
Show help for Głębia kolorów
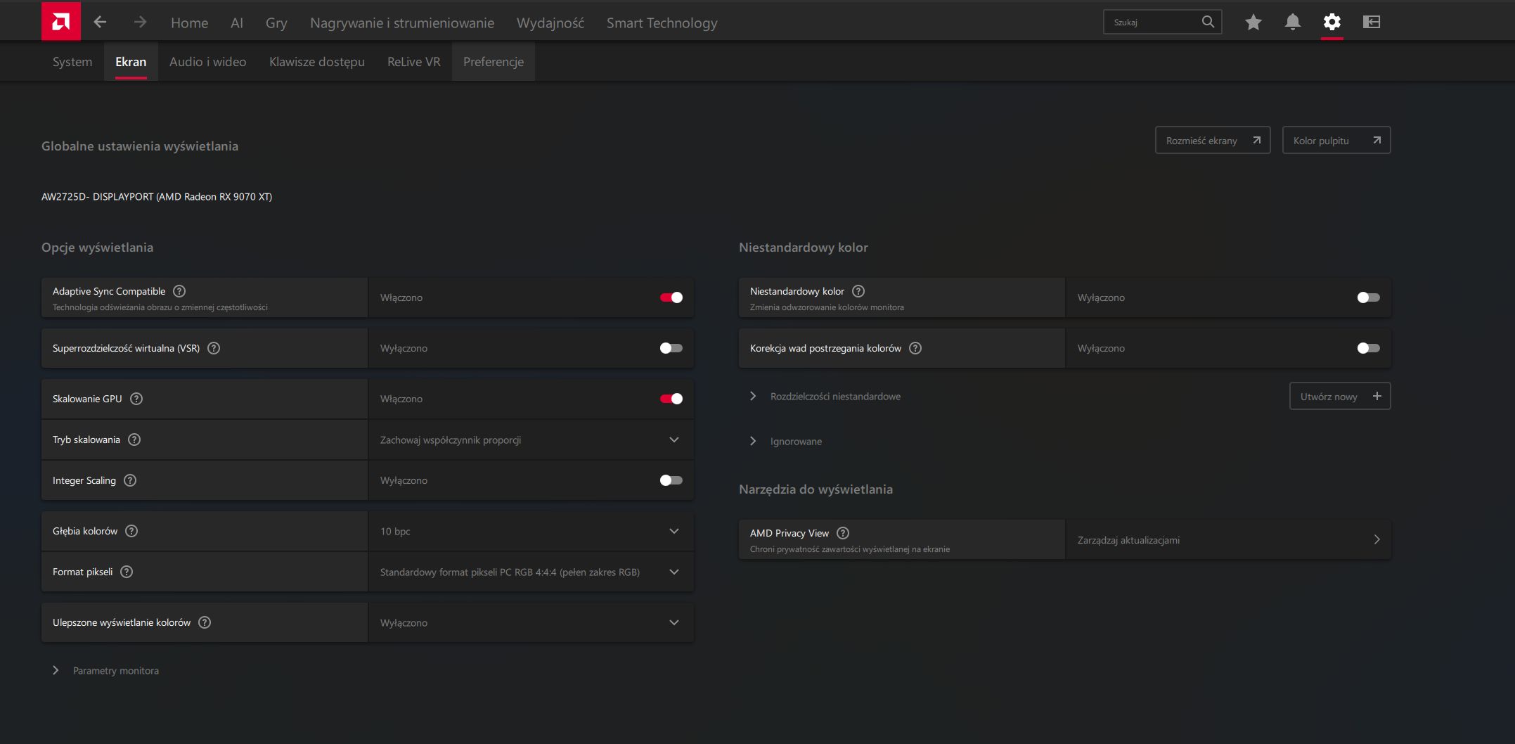click(131, 531)
